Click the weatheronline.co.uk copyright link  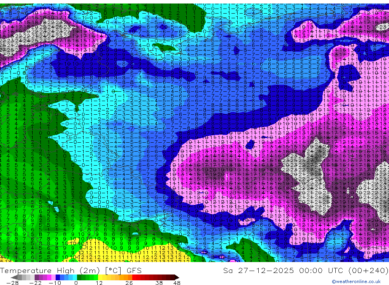click(356, 282)
